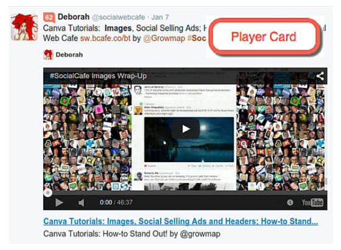Open the #Soc hashtag in the tweet
This screenshot has height=250, width=341.
(197, 38)
